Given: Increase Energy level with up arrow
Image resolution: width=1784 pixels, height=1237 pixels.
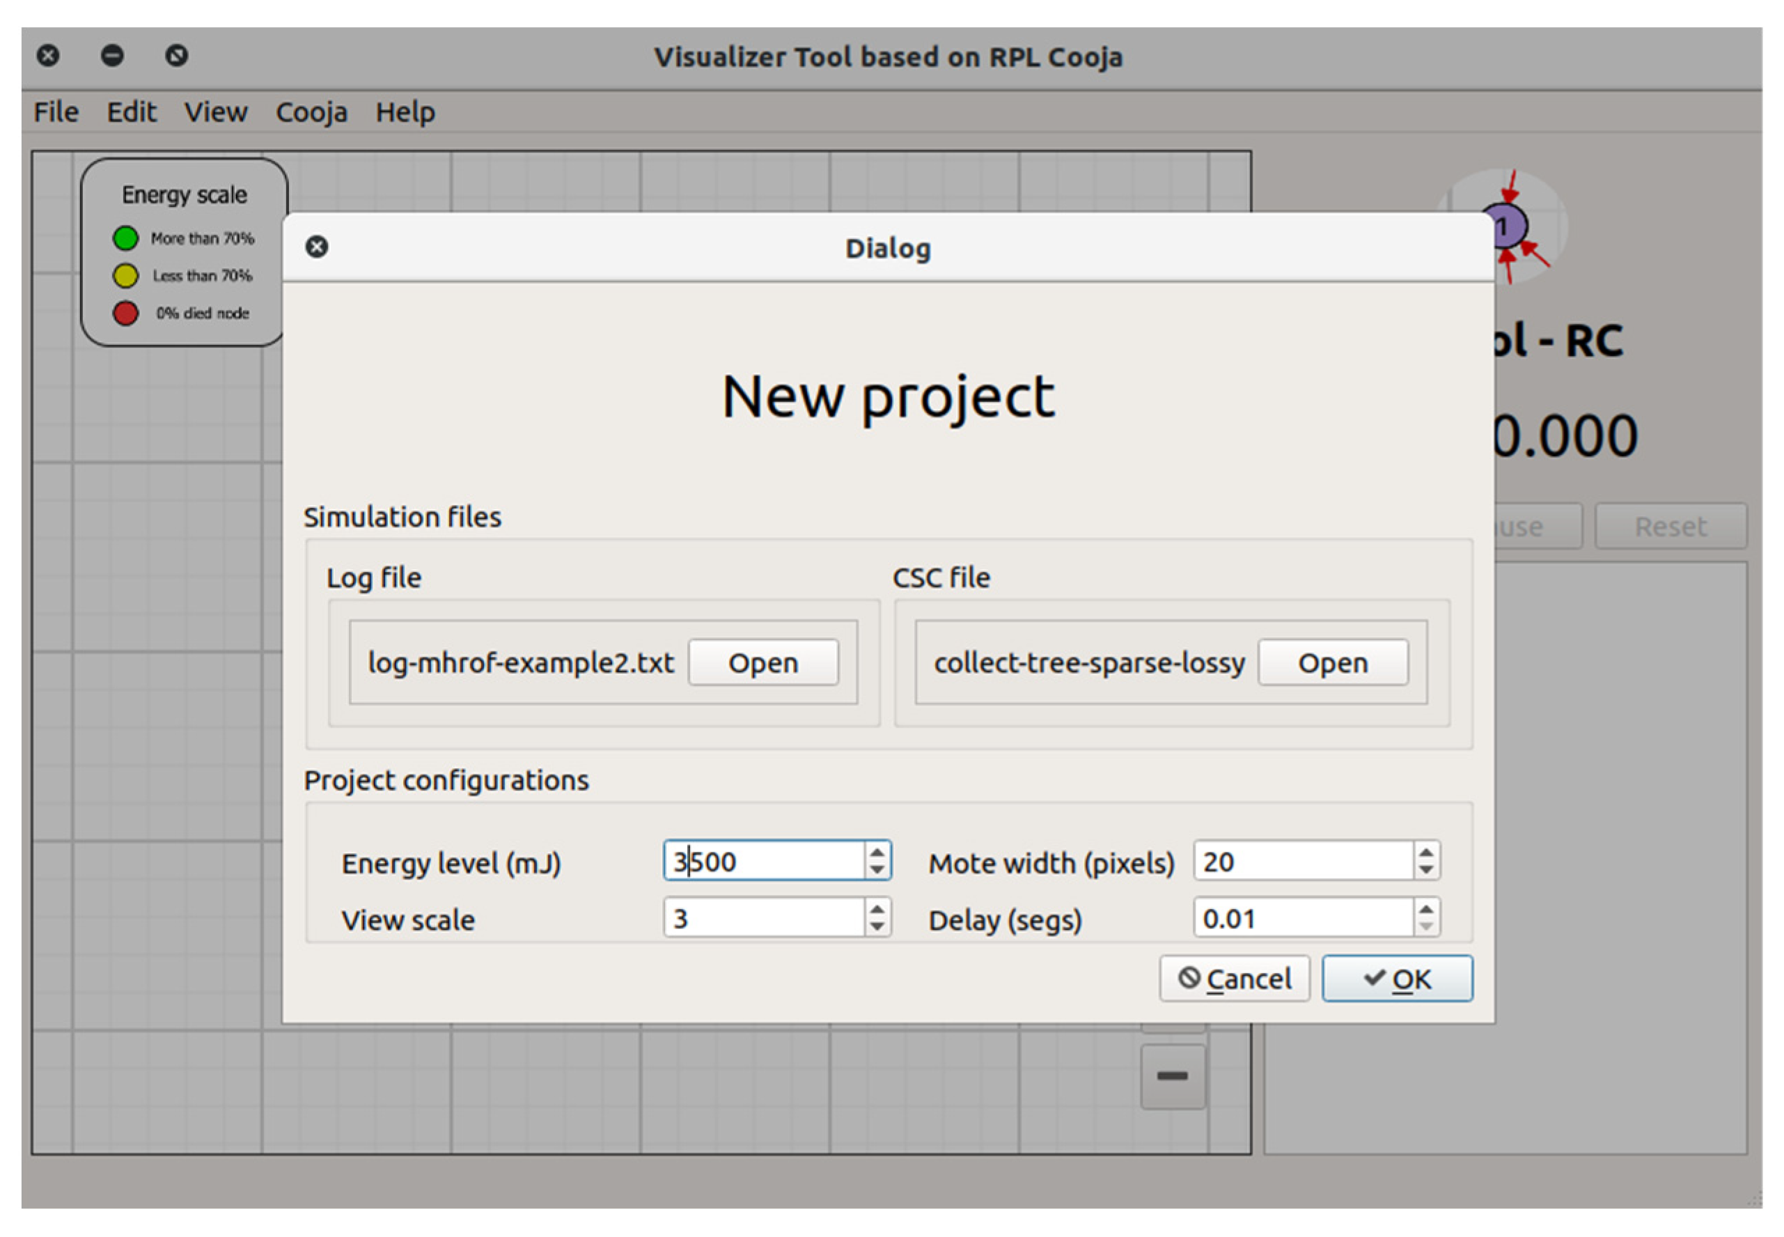Looking at the screenshot, I should point(876,852).
